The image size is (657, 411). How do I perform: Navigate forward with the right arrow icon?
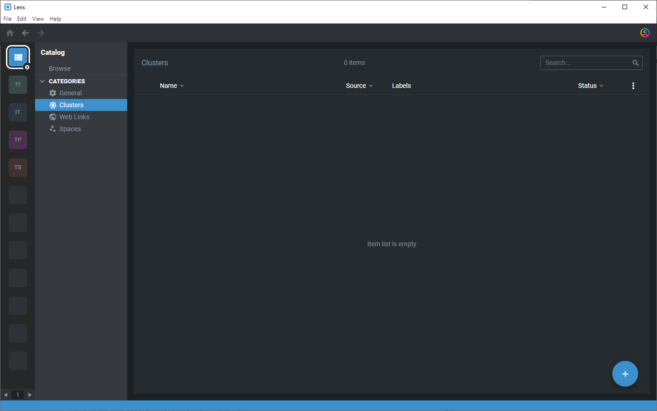(x=41, y=33)
